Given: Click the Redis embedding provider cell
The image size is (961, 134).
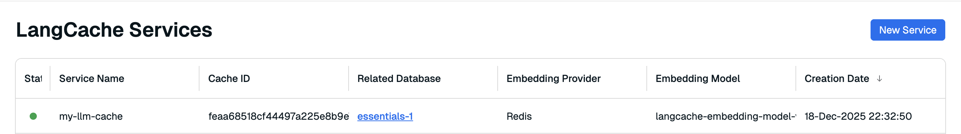Looking at the screenshot, I should pyautogui.click(x=519, y=117).
